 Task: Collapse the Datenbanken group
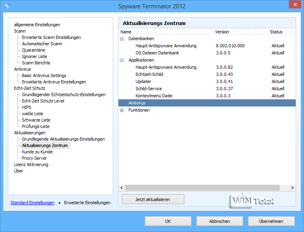[x=122, y=39]
